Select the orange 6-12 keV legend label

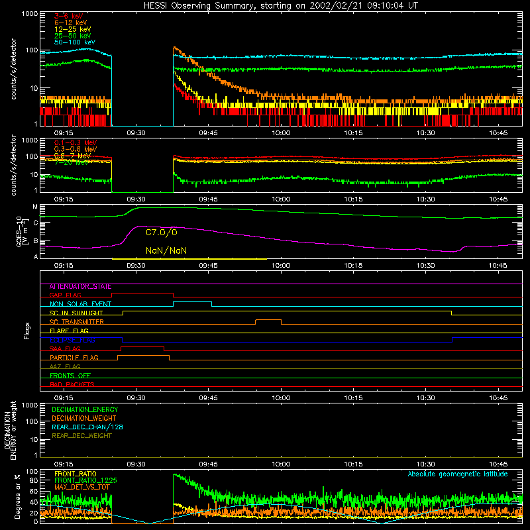click(x=71, y=23)
